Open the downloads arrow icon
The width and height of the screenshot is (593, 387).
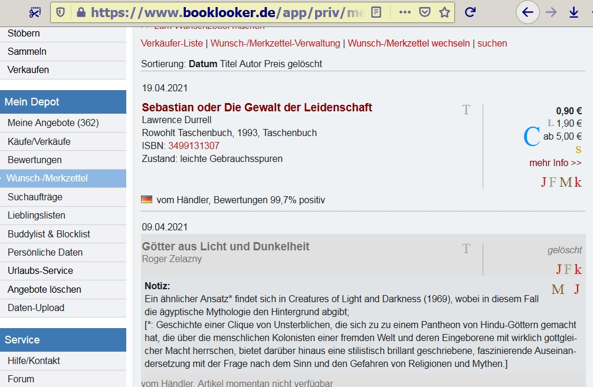click(x=574, y=12)
